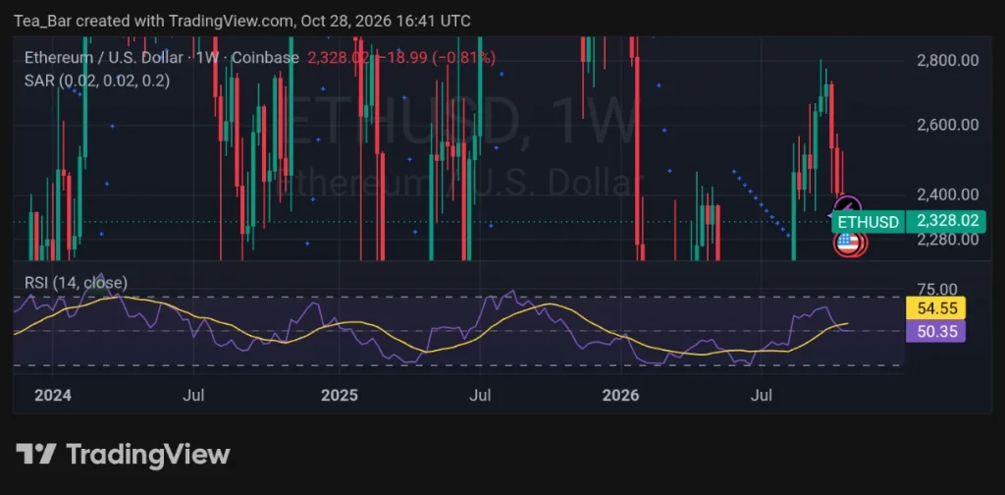Click the Ethereum / U.S. Dollar symbol title
Viewport: 1005px width, 495px height.
pyautogui.click(x=105, y=58)
